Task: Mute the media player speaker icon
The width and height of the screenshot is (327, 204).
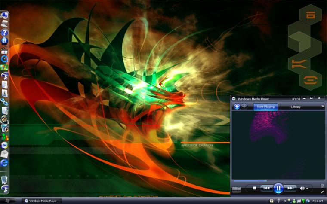Action: 302,188
